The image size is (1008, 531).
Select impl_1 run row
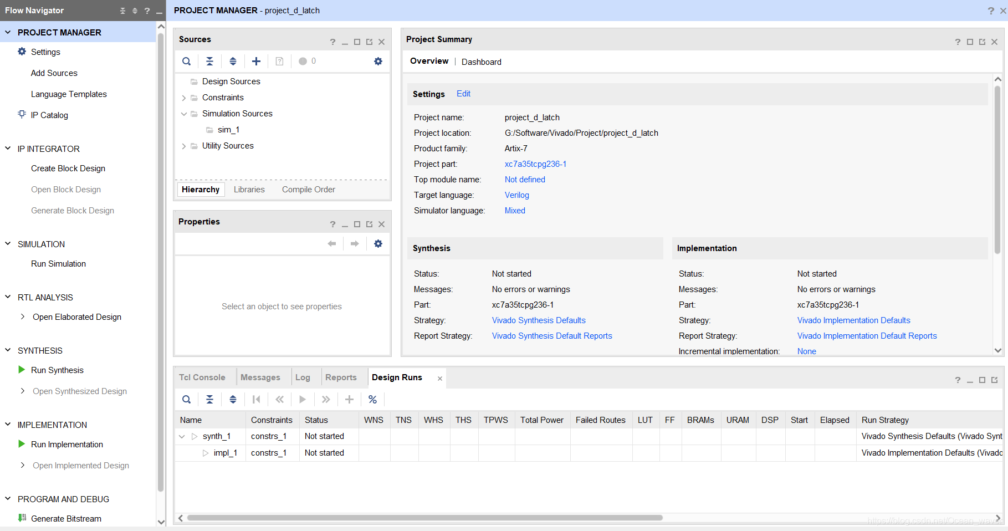pyautogui.click(x=589, y=453)
